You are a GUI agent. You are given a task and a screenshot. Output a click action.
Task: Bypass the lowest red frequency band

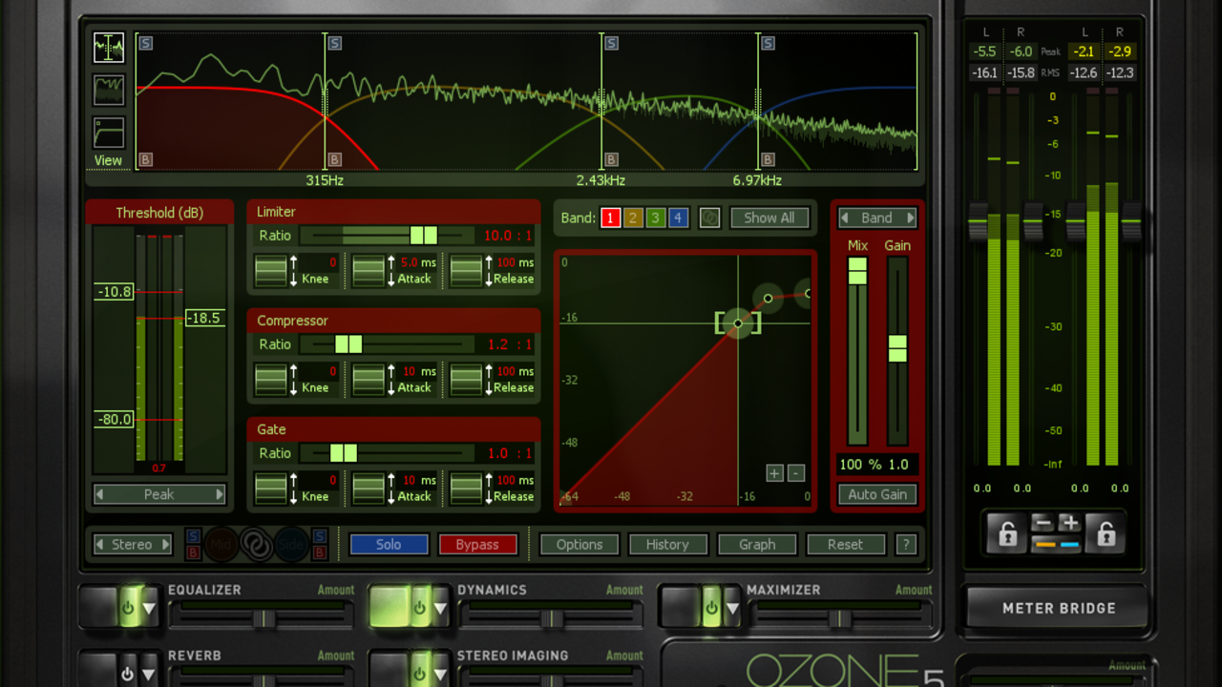(146, 159)
